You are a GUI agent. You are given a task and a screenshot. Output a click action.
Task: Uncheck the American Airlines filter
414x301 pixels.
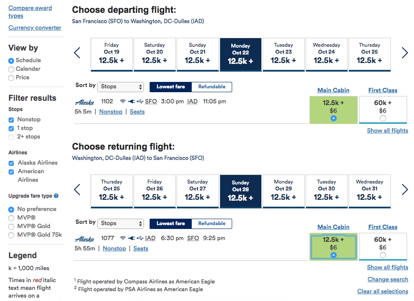coord(11,172)
